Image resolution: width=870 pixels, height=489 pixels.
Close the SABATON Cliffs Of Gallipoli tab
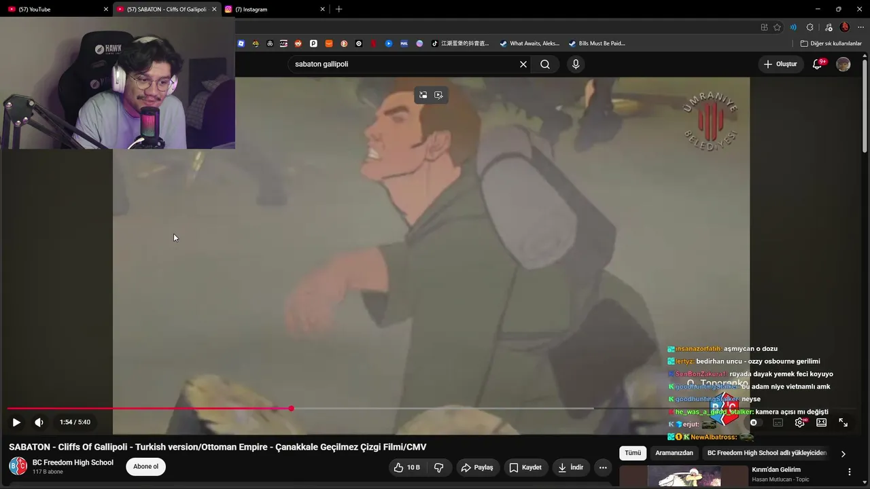click(x=214, y=10)
